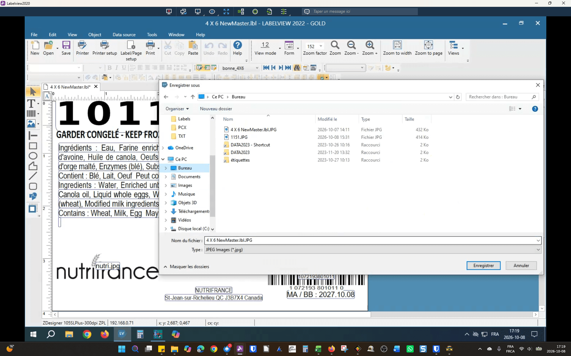Screen dimensions: 571x356
Task: Click Nouveau dossier in the save dialog
Action: tap(216, 109)
